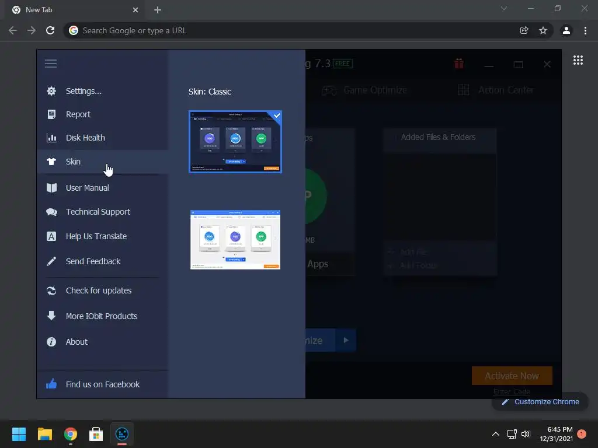598x448 pixels.
Task: Open the Google apps grid icon
Action: point(578,60)
